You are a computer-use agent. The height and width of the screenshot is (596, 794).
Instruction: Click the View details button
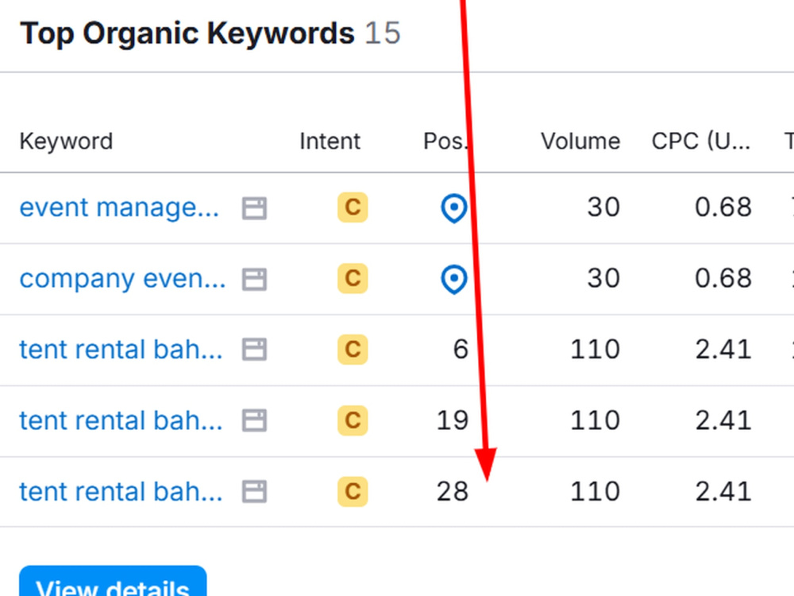[x=113, y=582]
